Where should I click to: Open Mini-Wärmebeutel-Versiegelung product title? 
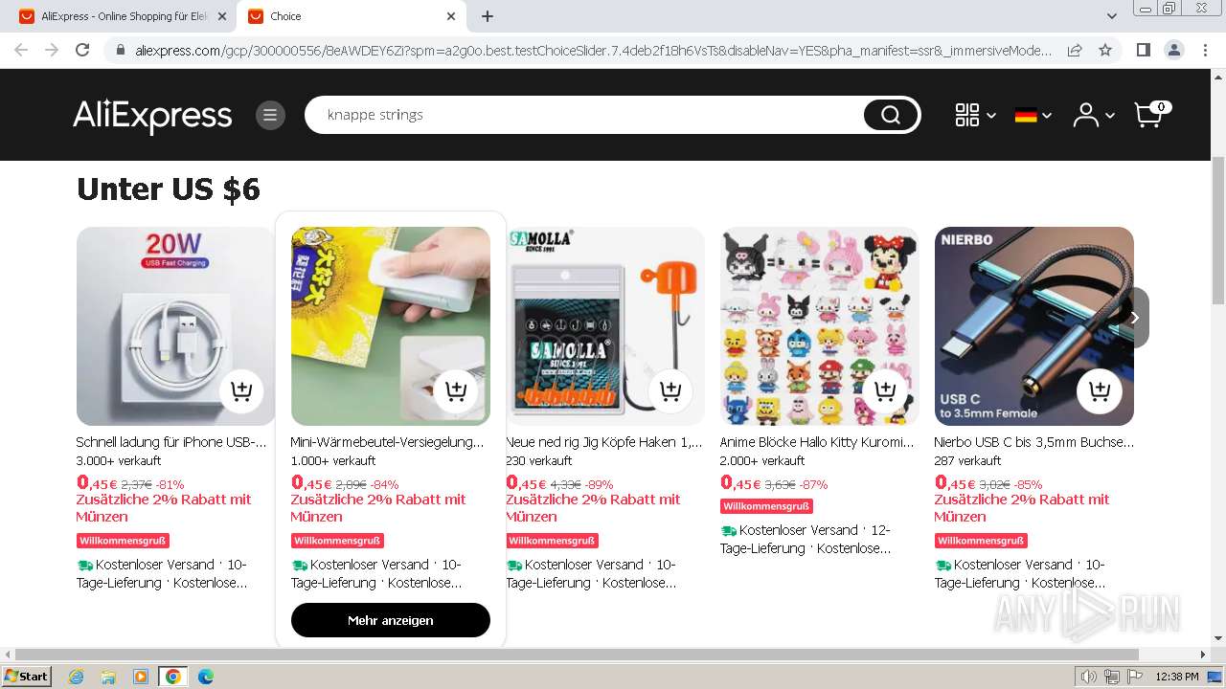point(388,442)
